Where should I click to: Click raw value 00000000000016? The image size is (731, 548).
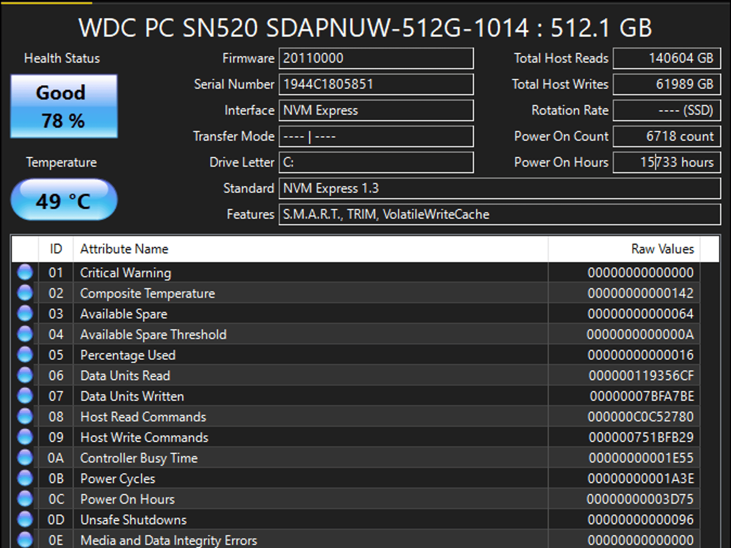click(641, 355)
